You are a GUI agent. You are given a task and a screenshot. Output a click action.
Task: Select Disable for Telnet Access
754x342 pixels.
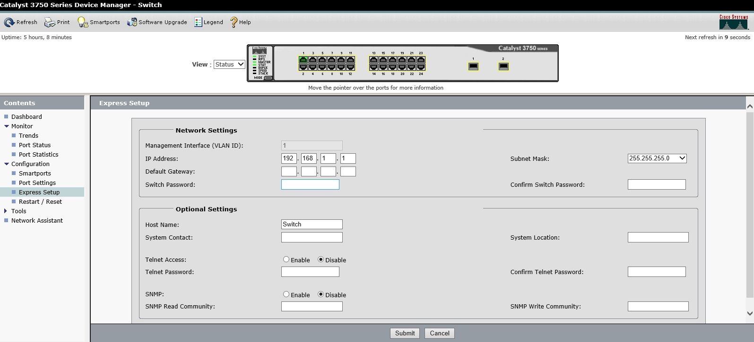[x=321, y=259]
